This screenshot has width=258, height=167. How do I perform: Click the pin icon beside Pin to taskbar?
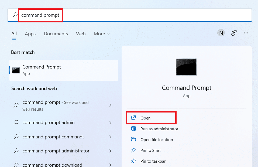tap(133, 161)
